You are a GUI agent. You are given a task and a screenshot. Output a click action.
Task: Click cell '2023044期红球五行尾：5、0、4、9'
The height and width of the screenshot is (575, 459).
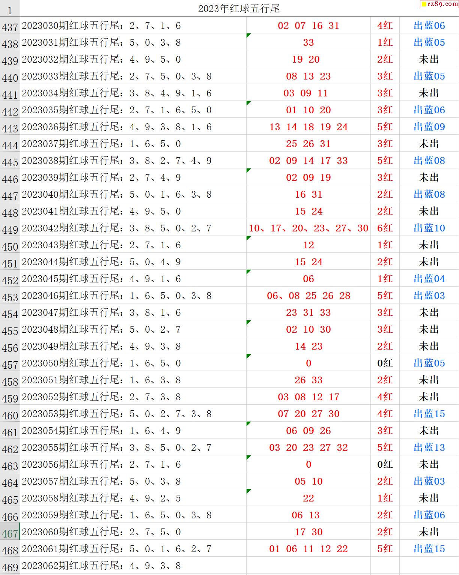tap(133, 262)
